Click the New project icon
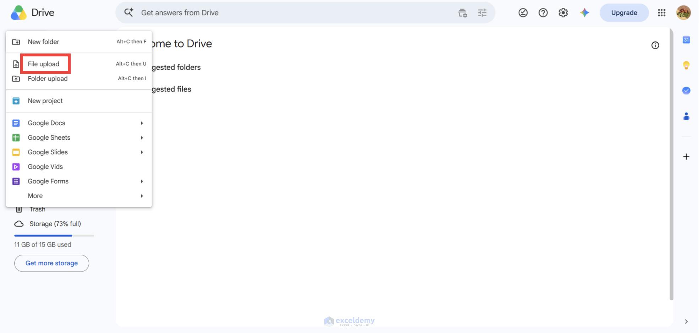699x333 pixels. pos(16,101)
